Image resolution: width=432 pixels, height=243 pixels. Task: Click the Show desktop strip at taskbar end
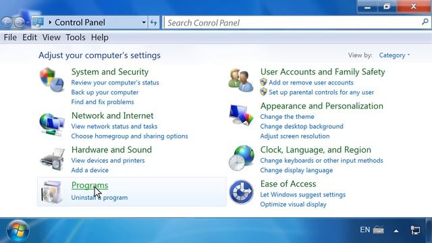tap(429, 230)
